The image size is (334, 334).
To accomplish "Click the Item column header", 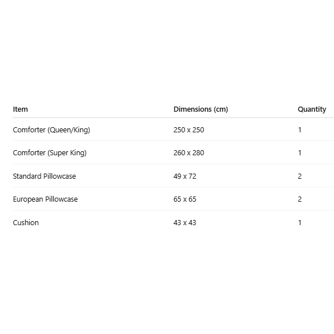I will coord(20,109).
